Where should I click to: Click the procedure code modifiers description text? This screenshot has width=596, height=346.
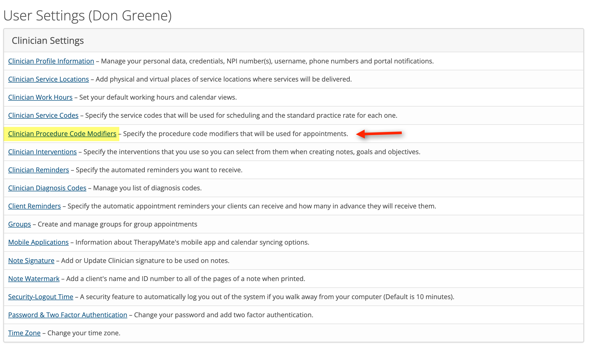click(x=235, y=134)
